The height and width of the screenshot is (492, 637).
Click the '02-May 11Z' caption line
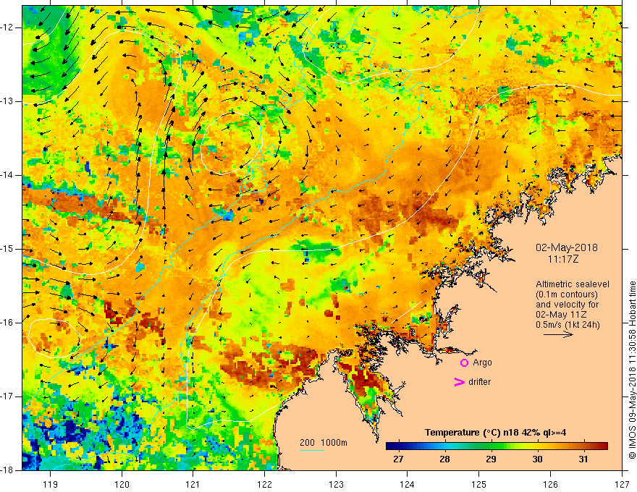[x=560, y=315]
